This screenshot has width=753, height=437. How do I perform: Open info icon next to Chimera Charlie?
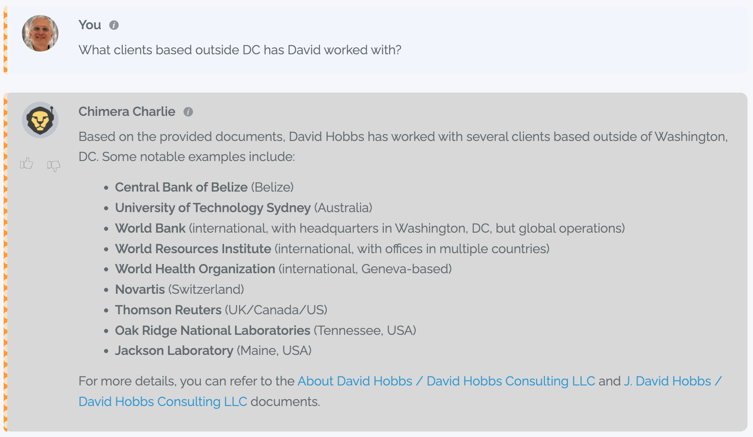coord(188,112)
